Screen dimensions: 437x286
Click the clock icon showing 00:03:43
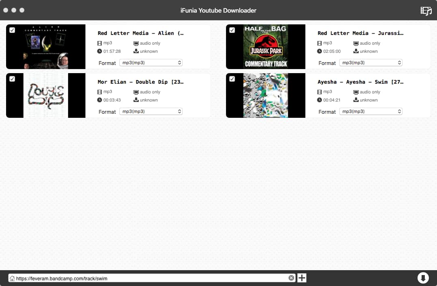click(100, 100)
